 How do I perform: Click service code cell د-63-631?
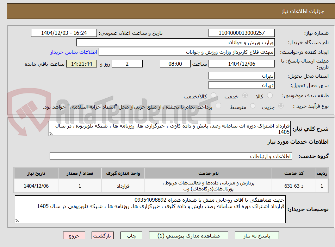[294, 186]
